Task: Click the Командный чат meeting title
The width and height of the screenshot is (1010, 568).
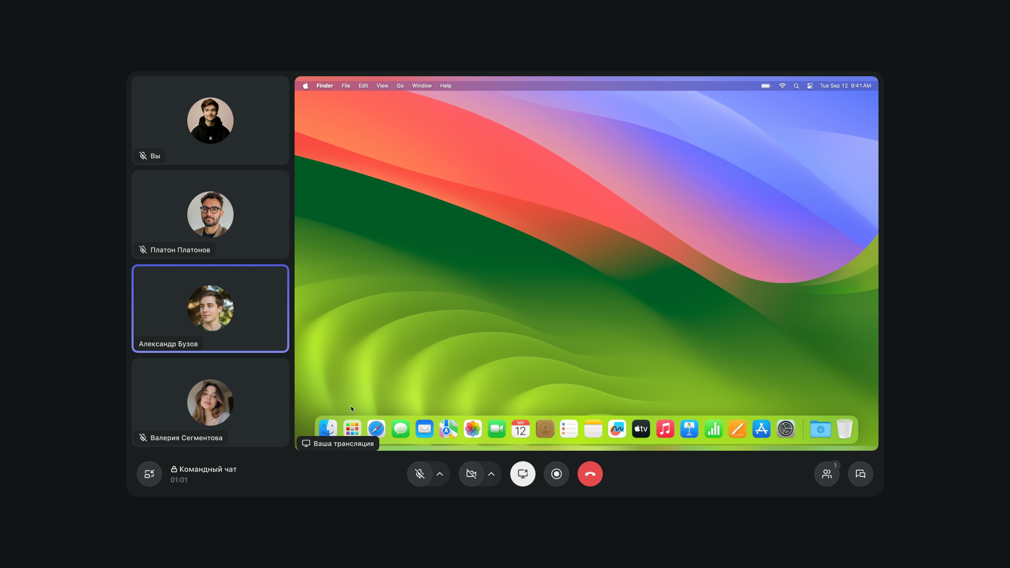Action: coord(207,469)
